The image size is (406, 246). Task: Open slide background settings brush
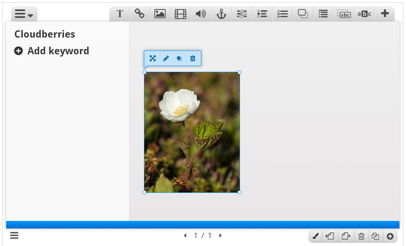[x=315, y=236]
